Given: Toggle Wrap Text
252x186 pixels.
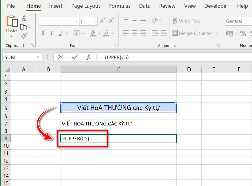Looking at the screenshot, I should coord(186,21).
